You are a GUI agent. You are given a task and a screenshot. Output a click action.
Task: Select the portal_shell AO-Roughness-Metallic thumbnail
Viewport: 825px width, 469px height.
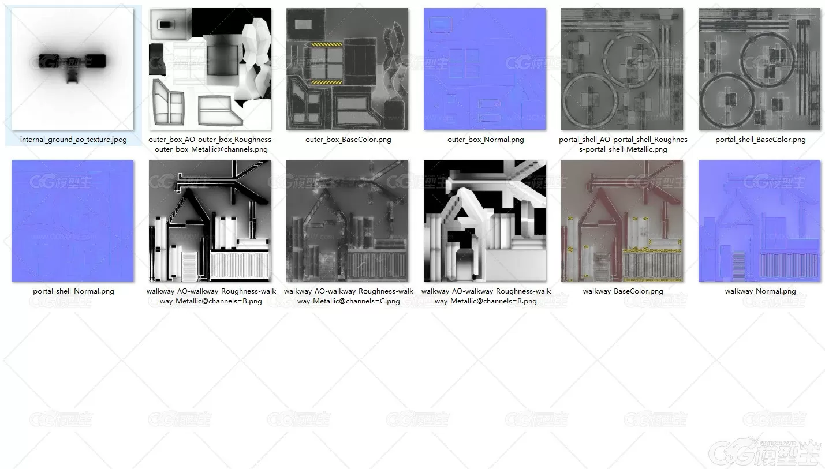[622, 69]
